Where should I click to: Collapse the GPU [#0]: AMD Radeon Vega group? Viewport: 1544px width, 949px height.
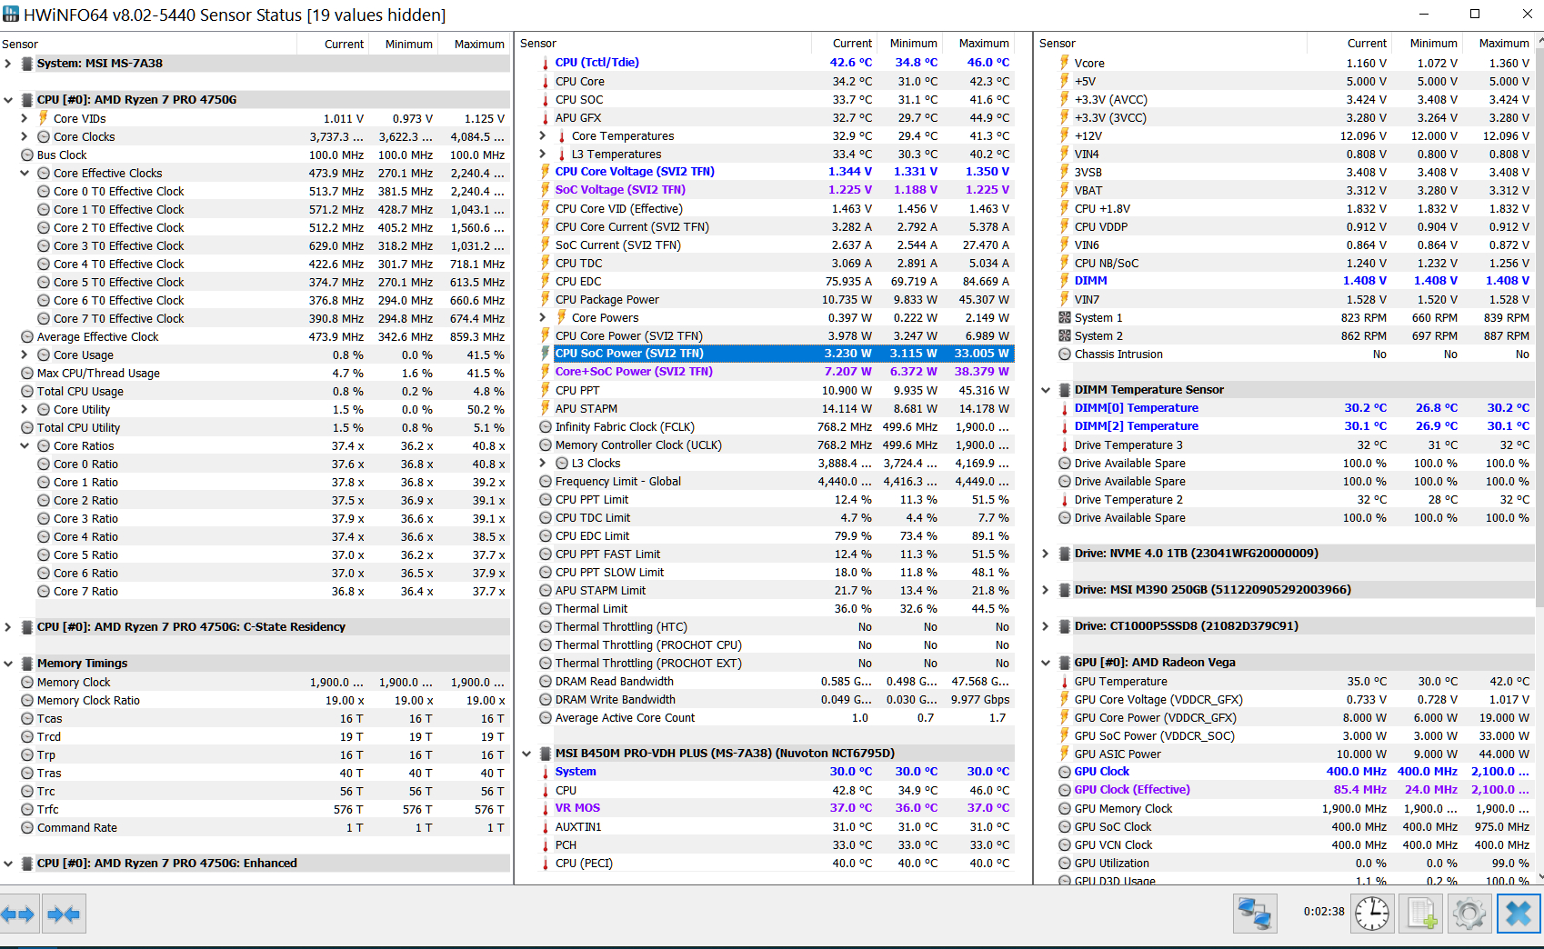1046,663
